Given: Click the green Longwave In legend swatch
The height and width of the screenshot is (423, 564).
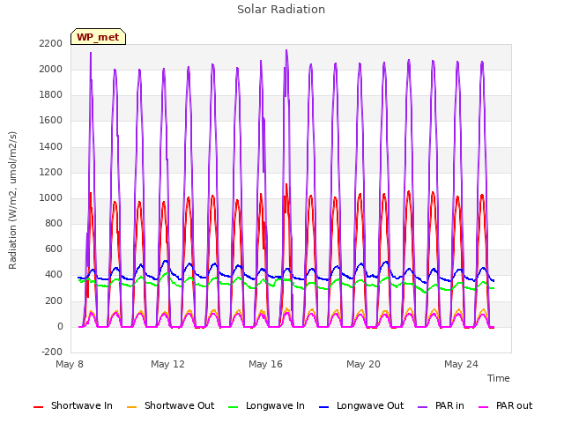Looking at the screenshot, I should tap(234, 407).
